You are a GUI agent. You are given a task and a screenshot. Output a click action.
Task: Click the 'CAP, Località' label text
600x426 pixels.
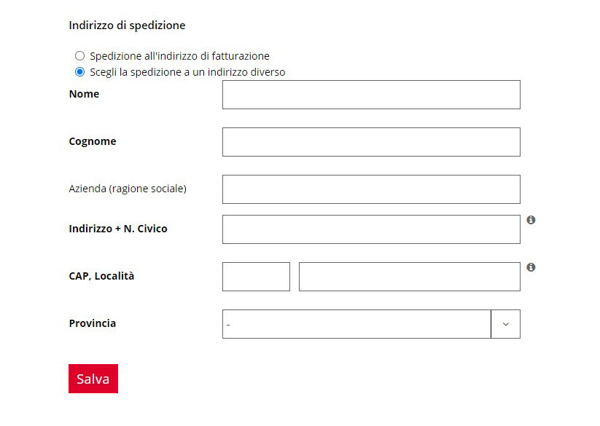tap(102, 276)
